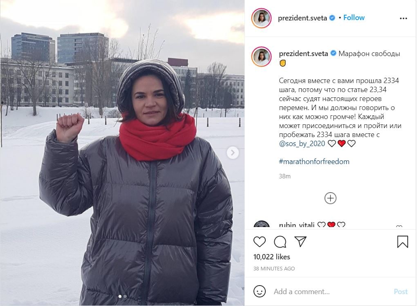Like the post with the heart icon
Image resolution: width=417 pixels, height=306 pixels.
(259, 242)
